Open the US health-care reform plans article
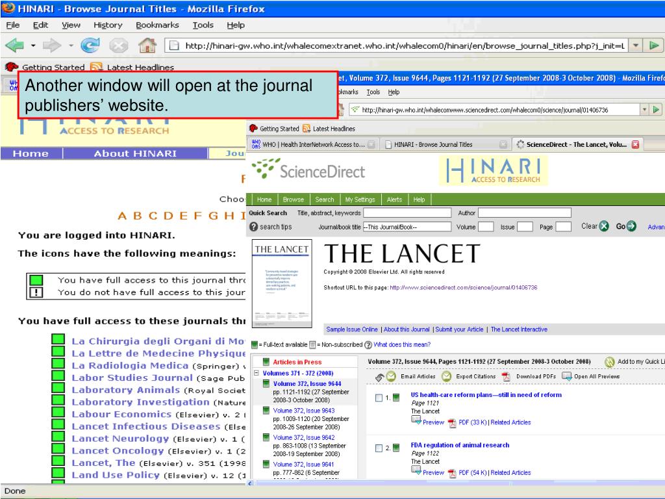 click(486, 394)
